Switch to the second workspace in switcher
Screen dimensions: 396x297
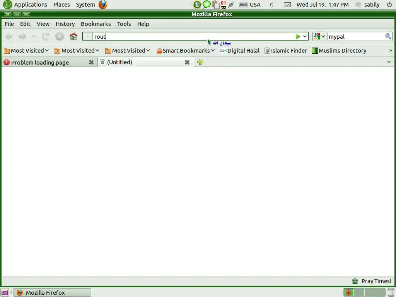tap(359, 292)
